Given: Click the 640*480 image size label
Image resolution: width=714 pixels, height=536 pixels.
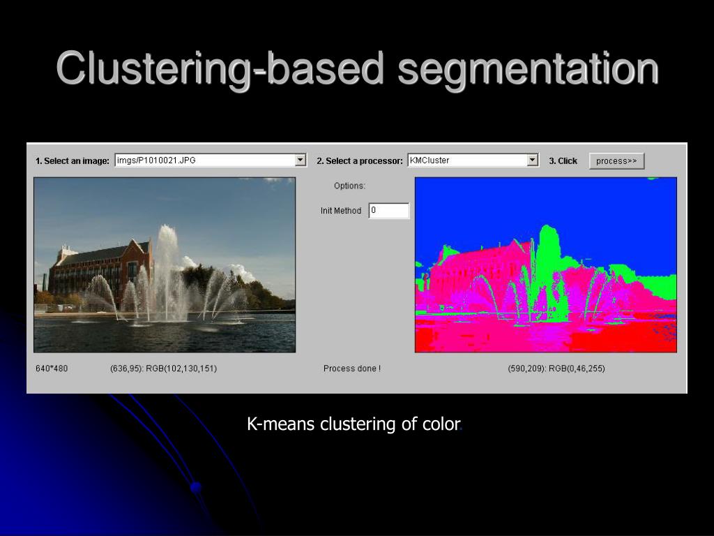Looking at the screenshot, I should pos(52,368).
